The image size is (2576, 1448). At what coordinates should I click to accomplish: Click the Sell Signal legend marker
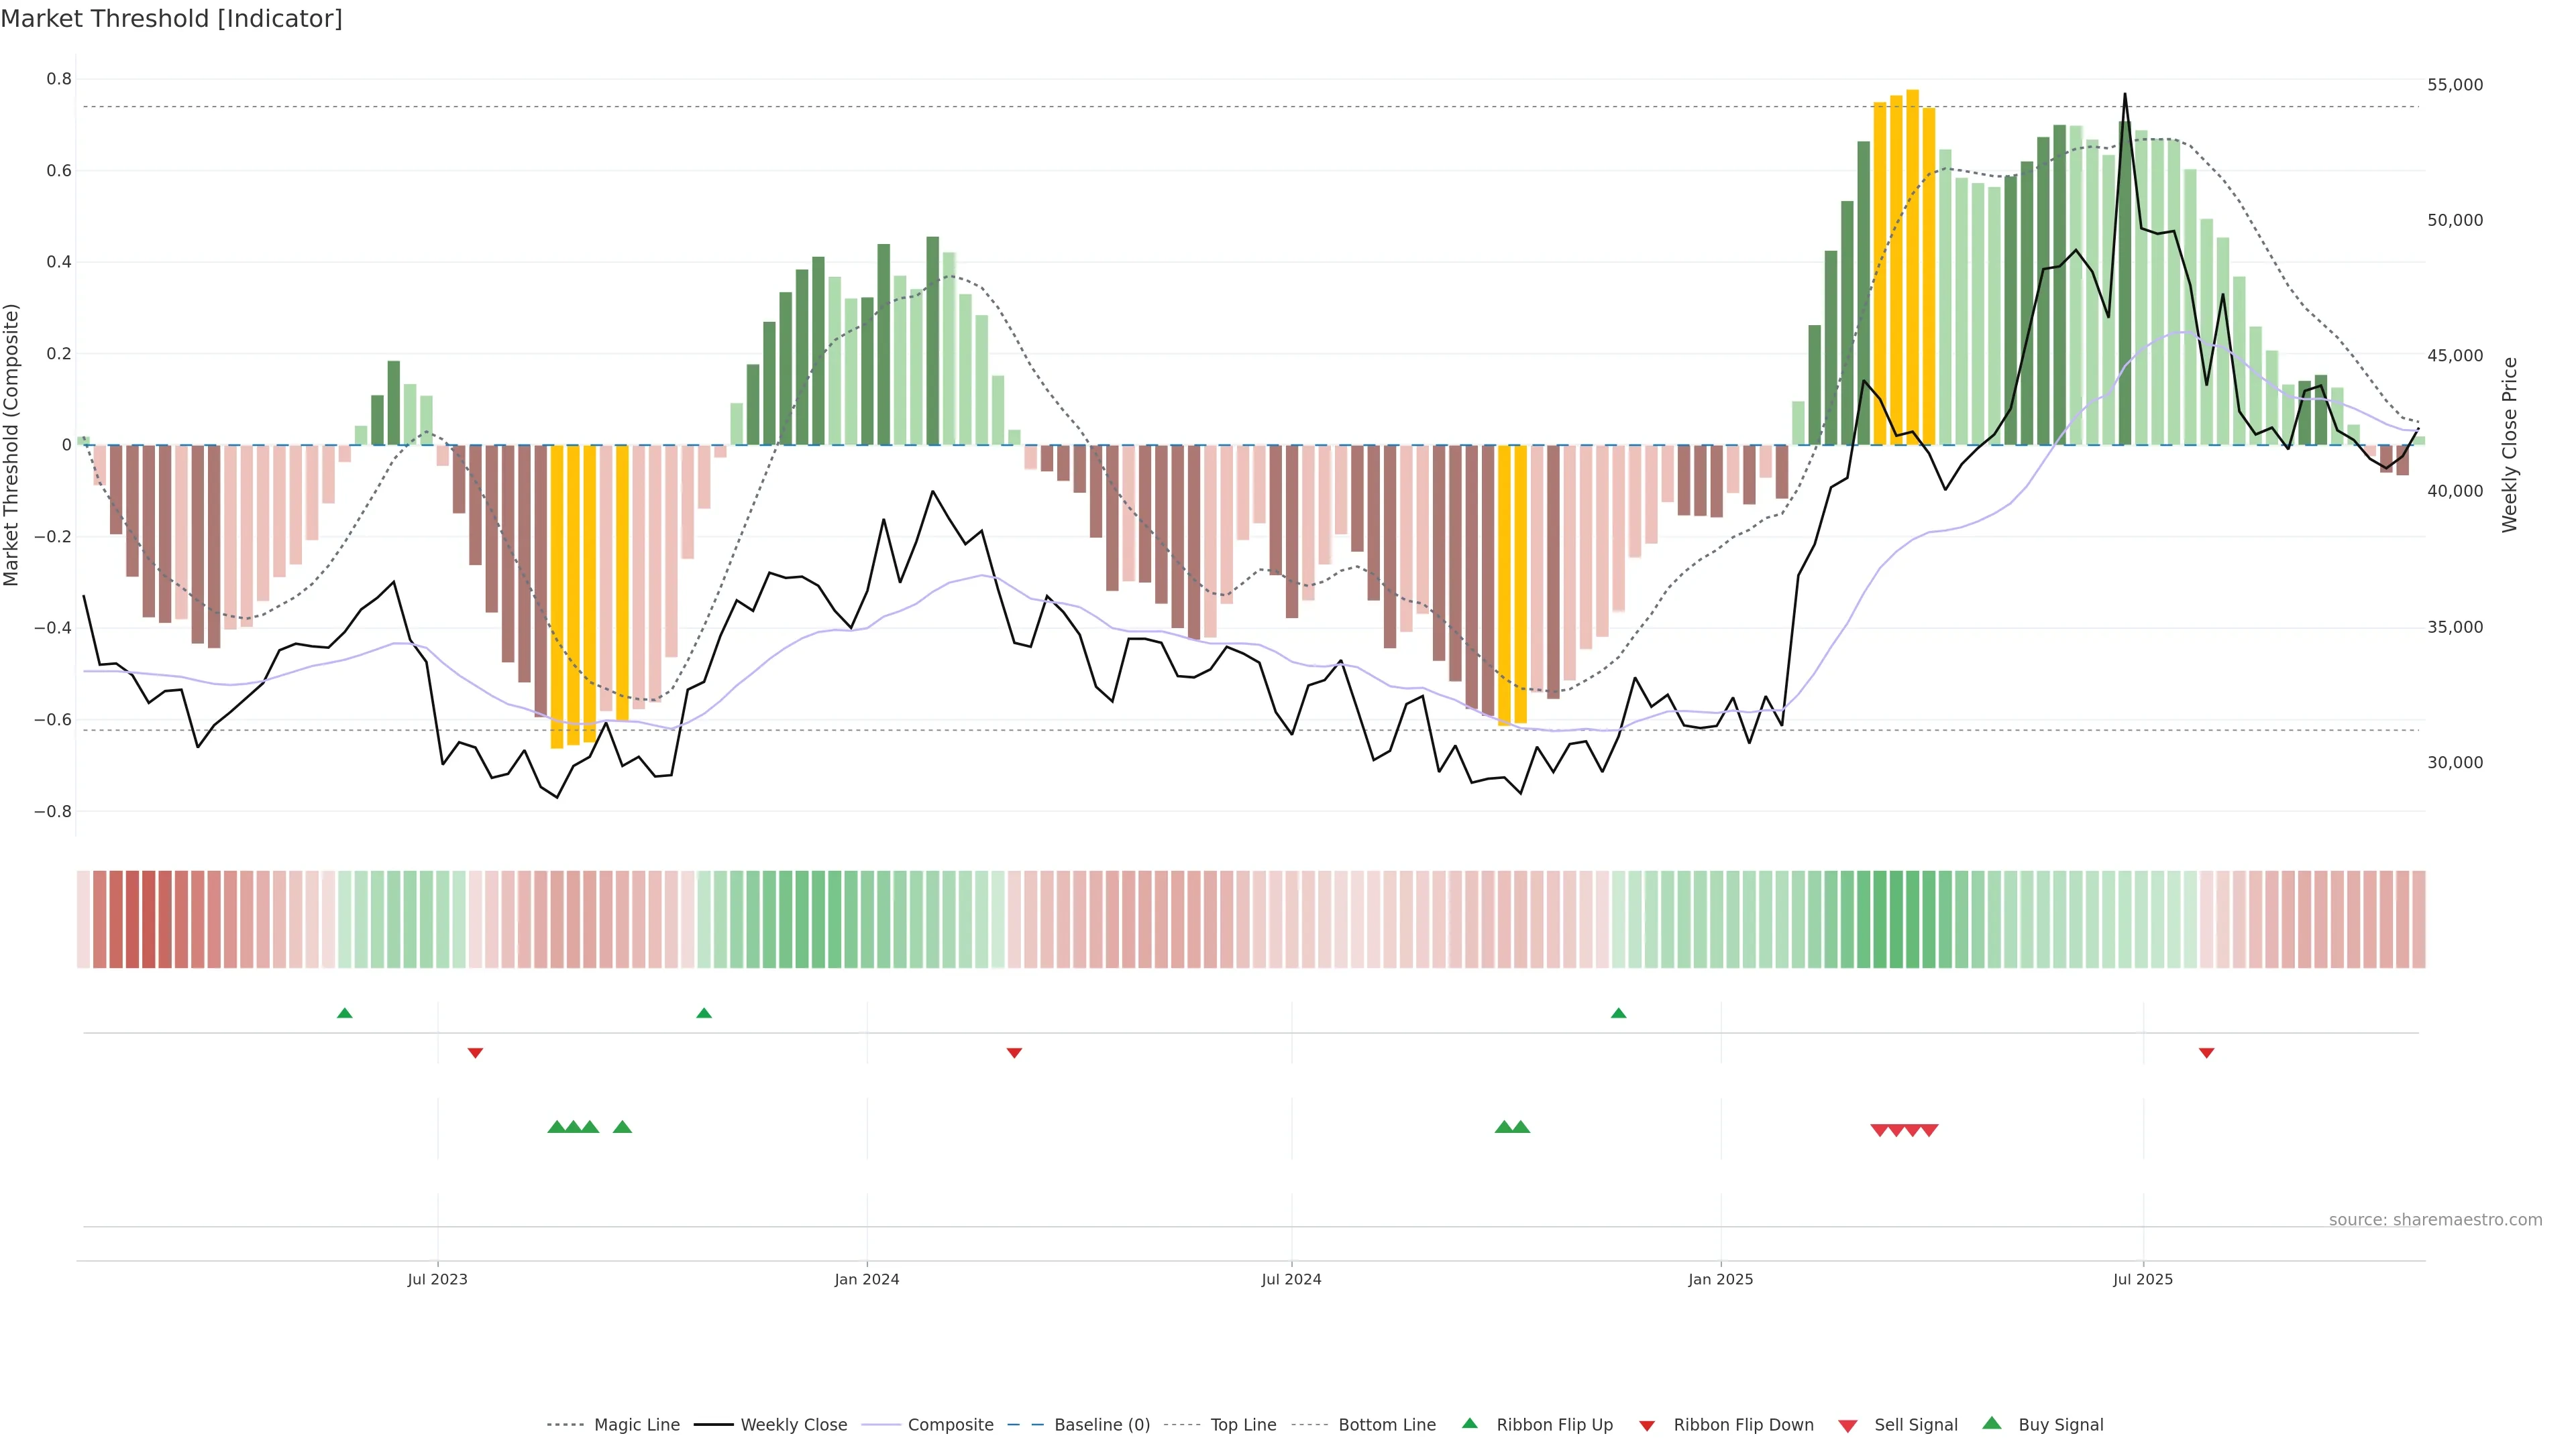coord(1848,1425)
